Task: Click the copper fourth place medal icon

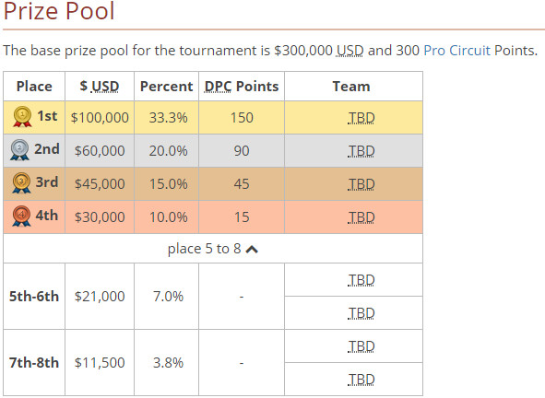Action: pos(21,216)
